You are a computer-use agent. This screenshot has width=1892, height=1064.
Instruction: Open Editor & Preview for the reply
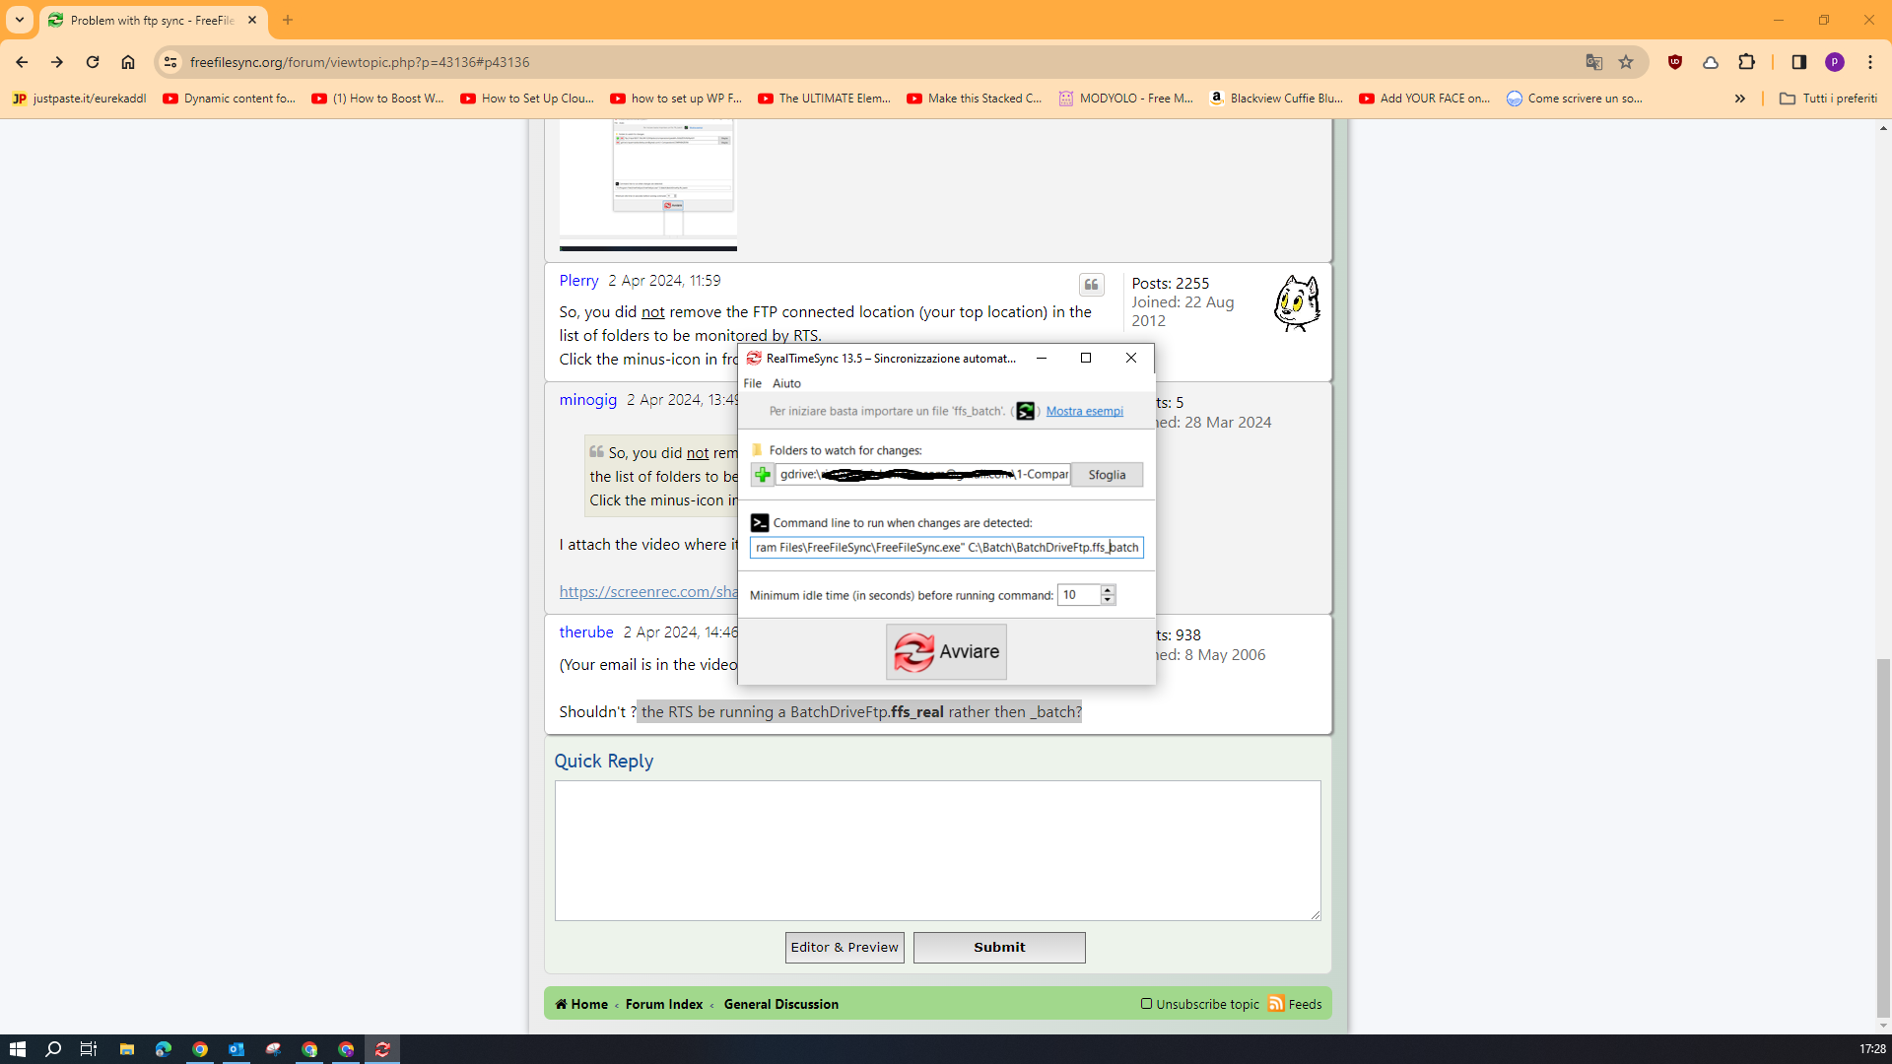845,948
